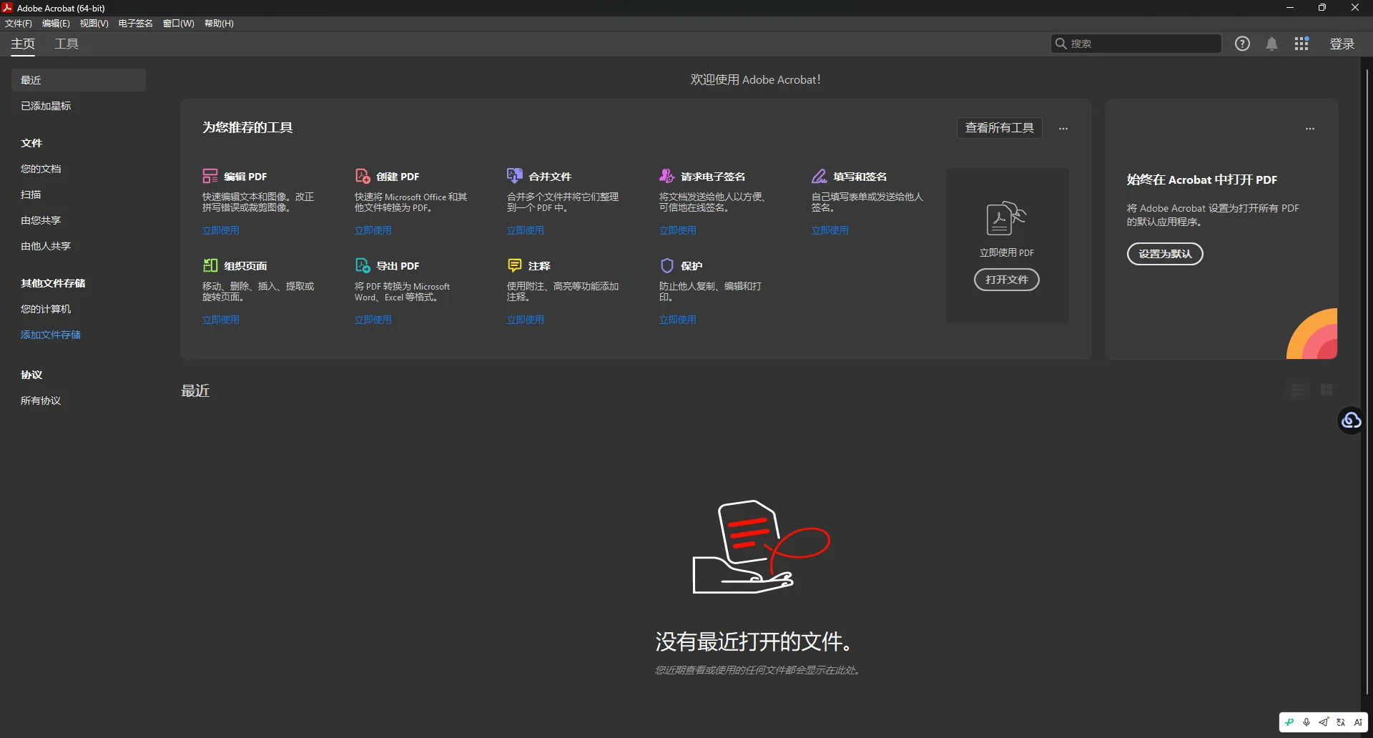The height and width of the screenshot is (738, 1373).
Task: Open more options for recommended tools panel
Action: pyautogui.click(x=1063, y=129)
